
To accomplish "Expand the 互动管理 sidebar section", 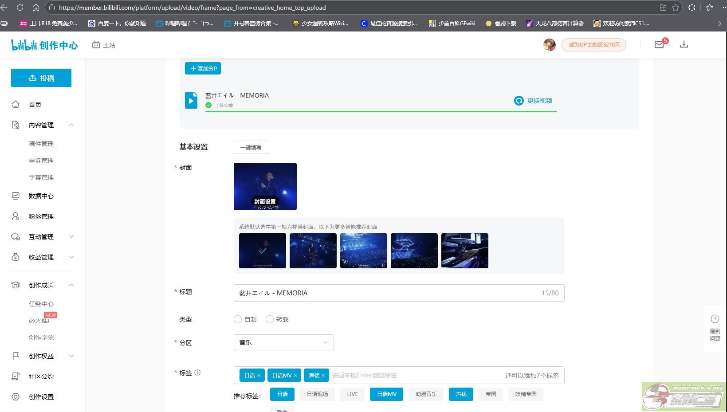I will pos(71,237).
